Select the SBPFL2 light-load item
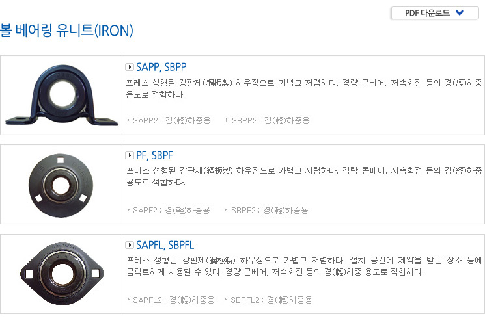The image size is (485, 325). pos(271,300)
